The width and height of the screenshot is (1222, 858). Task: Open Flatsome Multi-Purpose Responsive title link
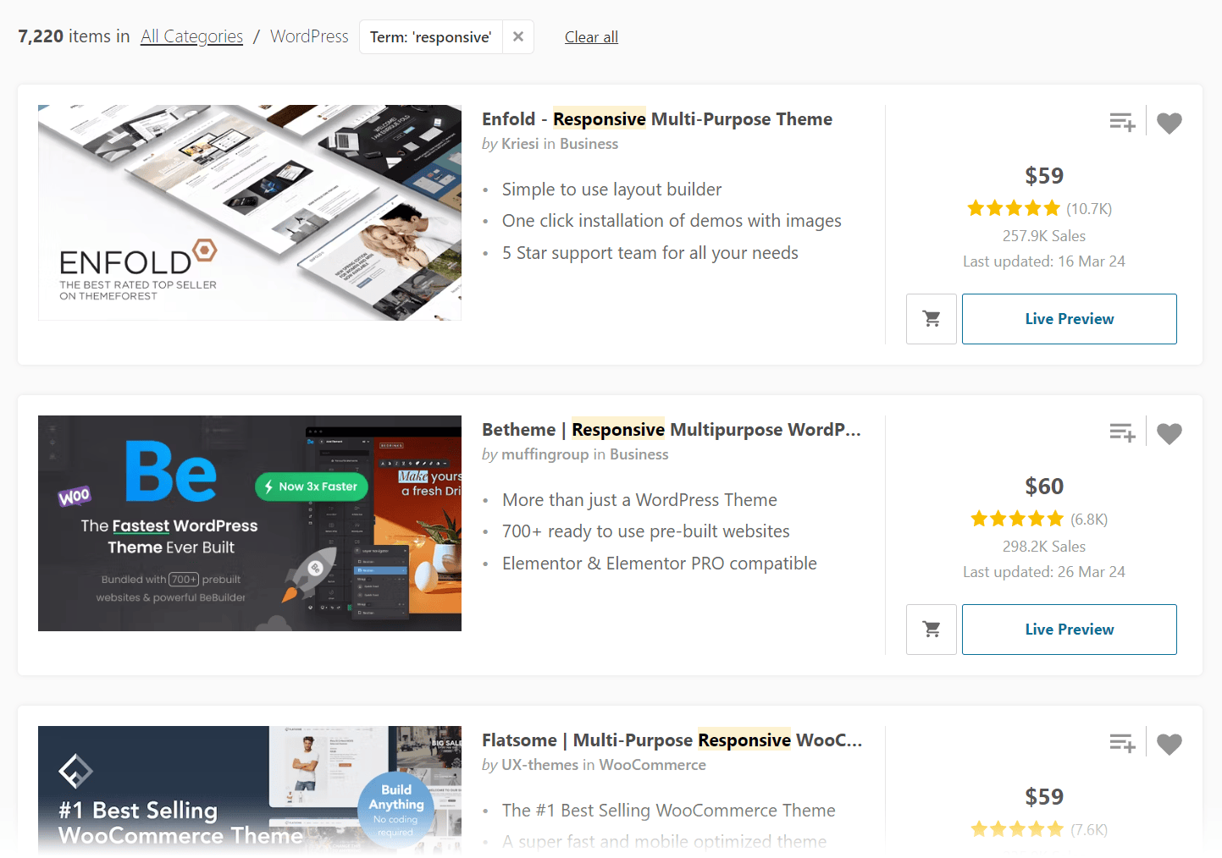pyautogui.click(x=672, y=740)
